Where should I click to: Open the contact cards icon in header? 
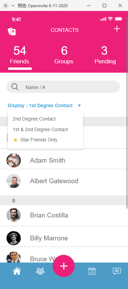12,32
